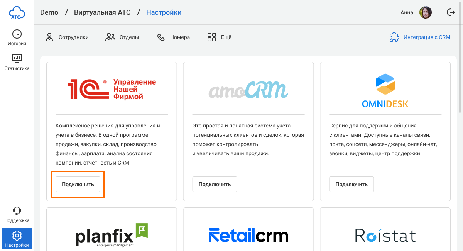
Task: Click Подключить under Omnidesk
Action: click(x=351, y=184)
